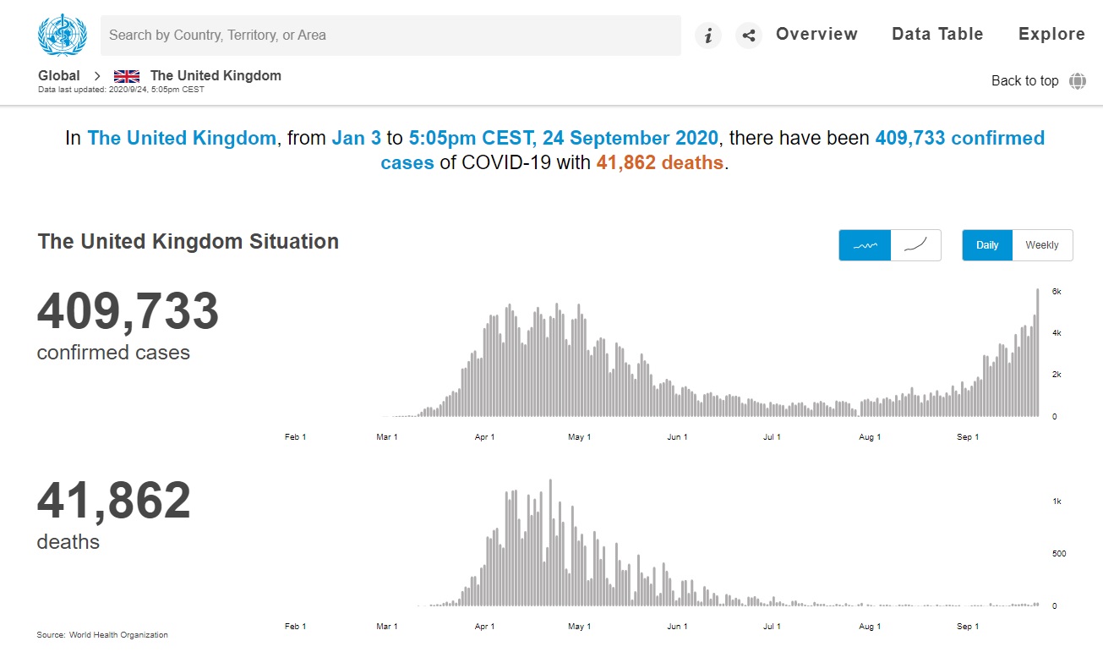Click the share icon button
Viewport: 1103px width, 652px height.
[x=748, y=36]
